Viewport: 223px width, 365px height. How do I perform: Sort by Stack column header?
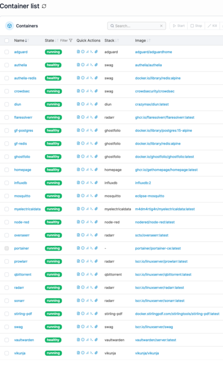[111, 40]
